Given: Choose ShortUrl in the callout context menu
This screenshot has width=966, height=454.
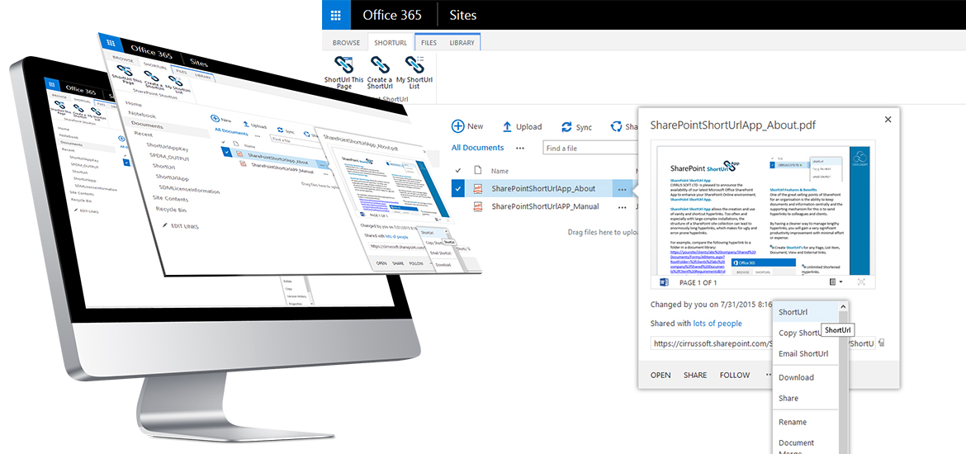Looking at the screenshot, I should (805, 312).
